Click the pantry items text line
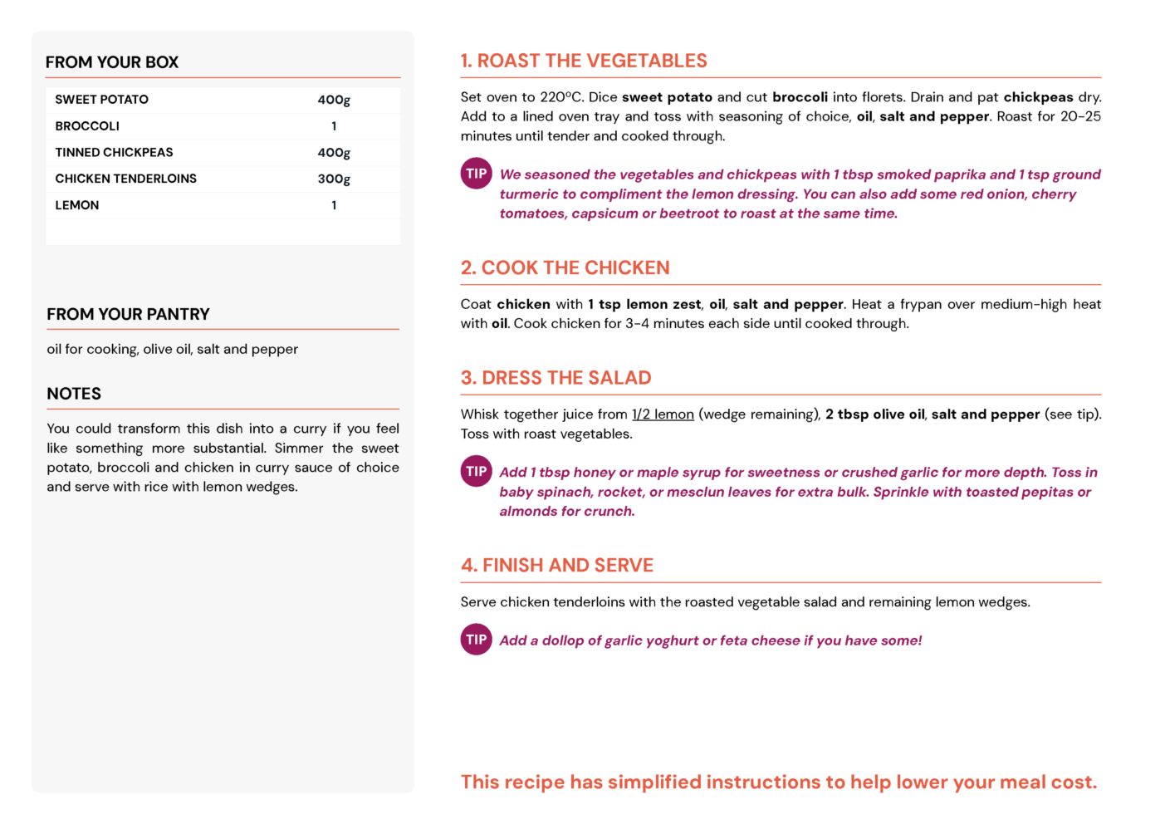This screenshot has width=1165, height=824. pyautogui.click(x=172, y=349)
